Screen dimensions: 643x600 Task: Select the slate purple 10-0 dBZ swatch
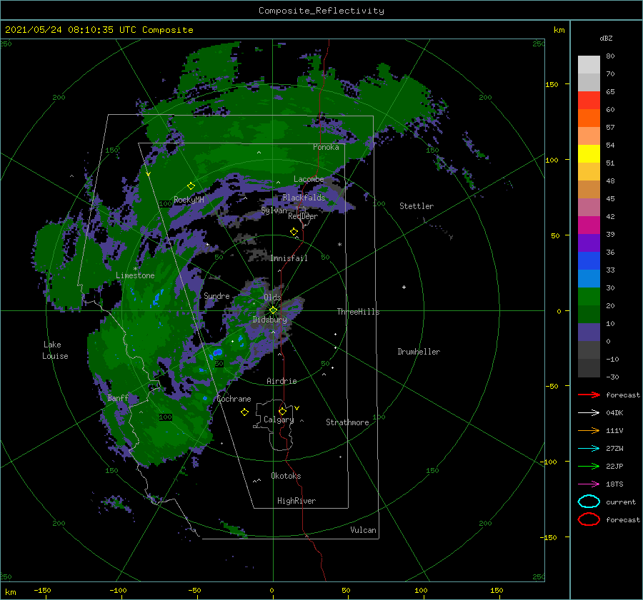click(x=589, y=332)
